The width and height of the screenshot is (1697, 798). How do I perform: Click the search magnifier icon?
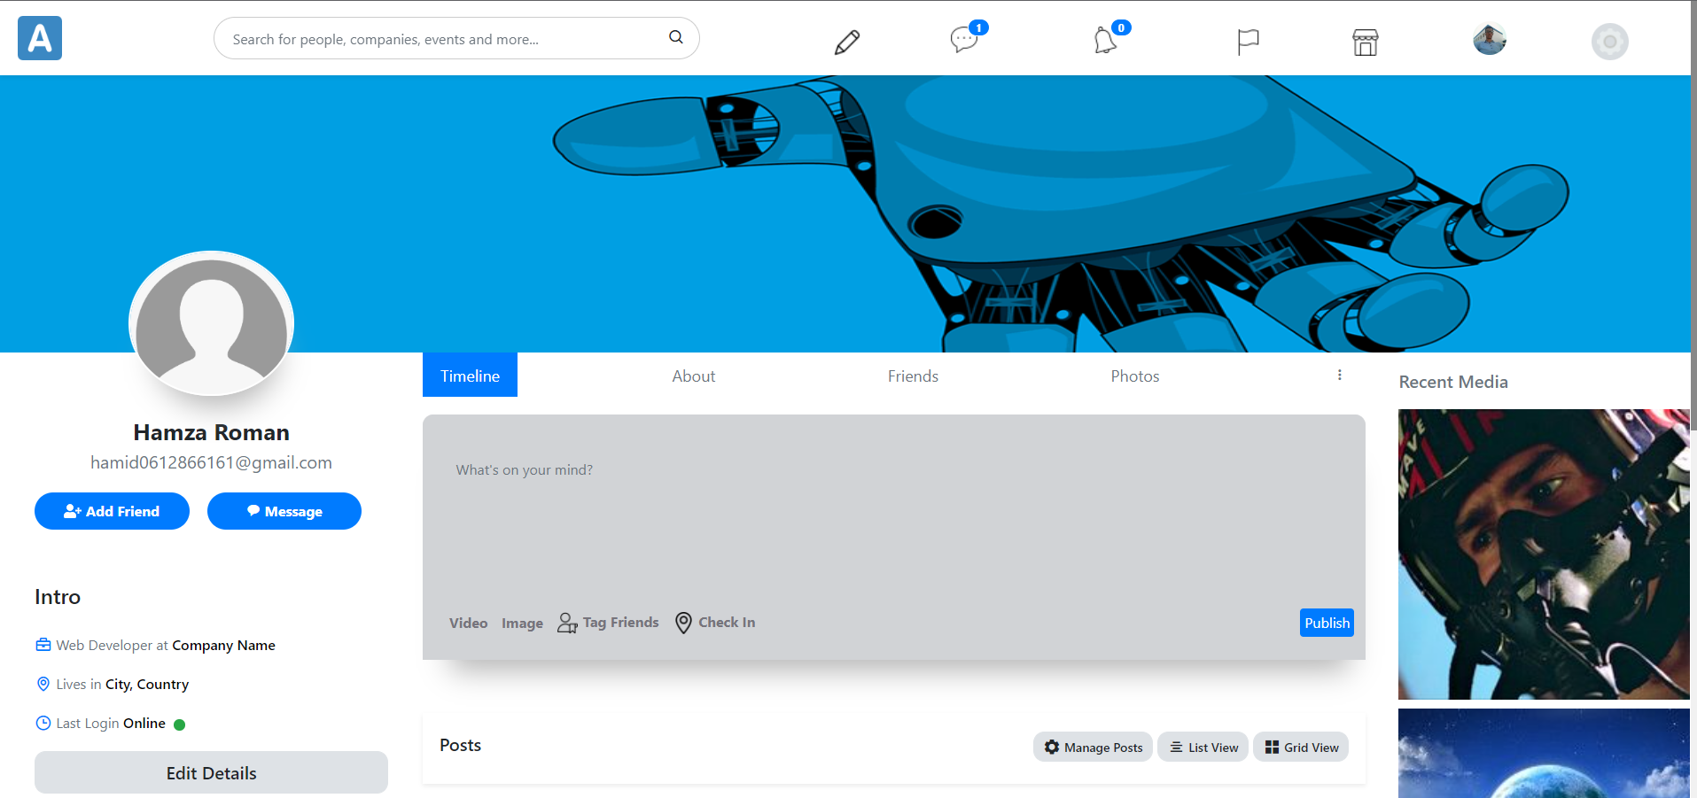coord(676,37)
